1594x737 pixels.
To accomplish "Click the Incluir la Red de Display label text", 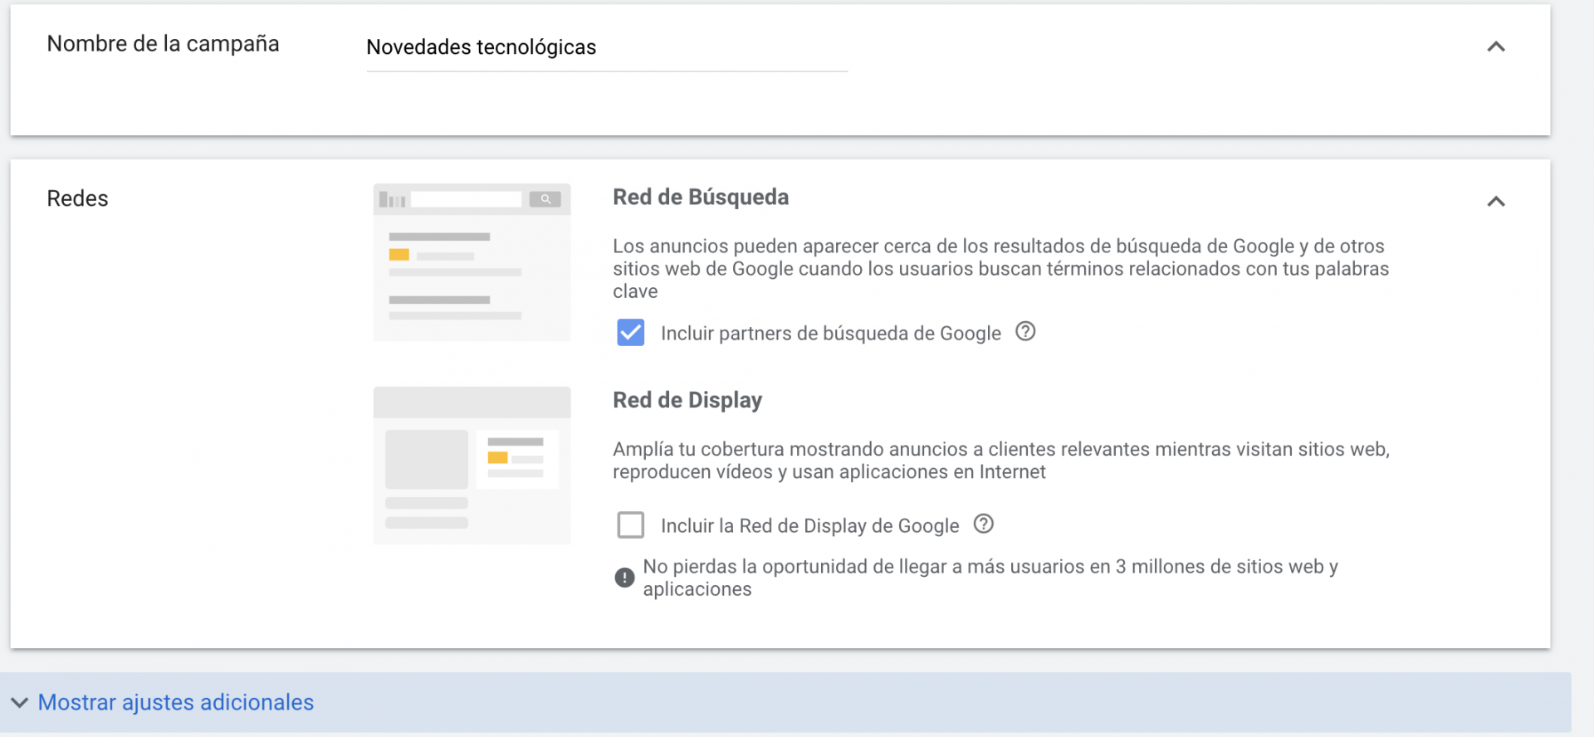I will (x=810, y=526).
